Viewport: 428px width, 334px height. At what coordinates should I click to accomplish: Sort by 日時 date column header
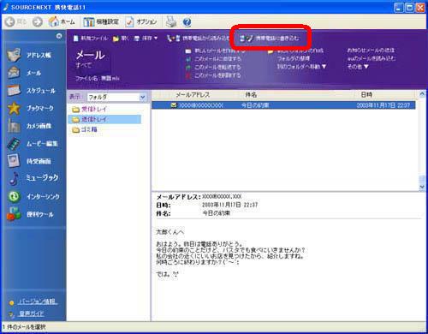coord(366,95)
